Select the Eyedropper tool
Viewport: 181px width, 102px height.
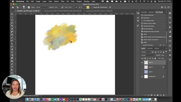[x=12, y=29]
